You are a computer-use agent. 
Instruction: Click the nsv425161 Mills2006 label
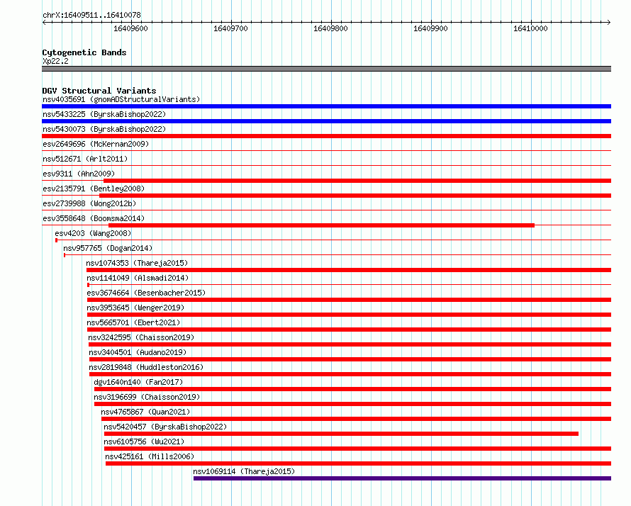coord(150,456)
